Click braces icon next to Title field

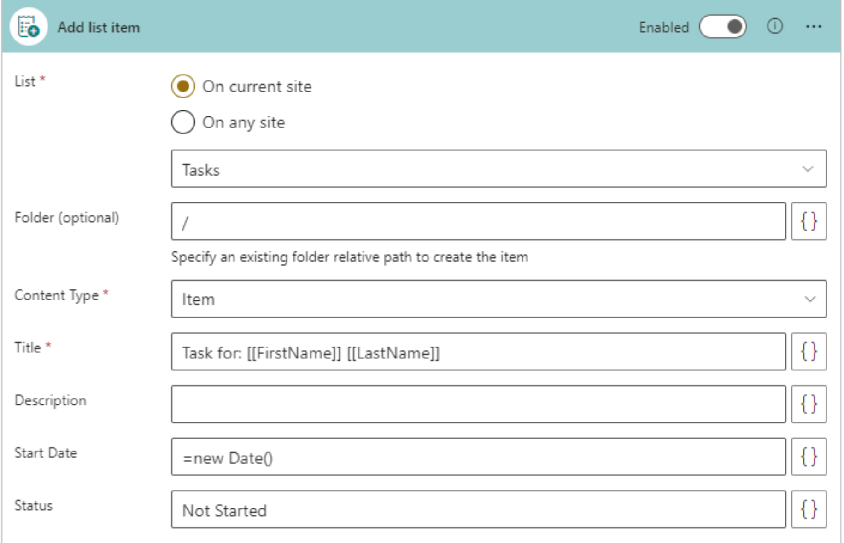coord(809,352)
